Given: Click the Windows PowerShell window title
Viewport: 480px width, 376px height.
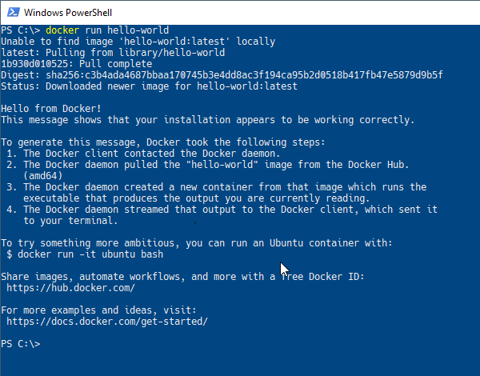Looking at the screenshot, I should (x=68, y=13).
